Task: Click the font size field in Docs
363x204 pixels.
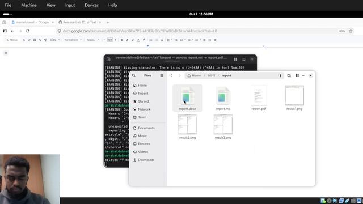Action: (110, 40)
